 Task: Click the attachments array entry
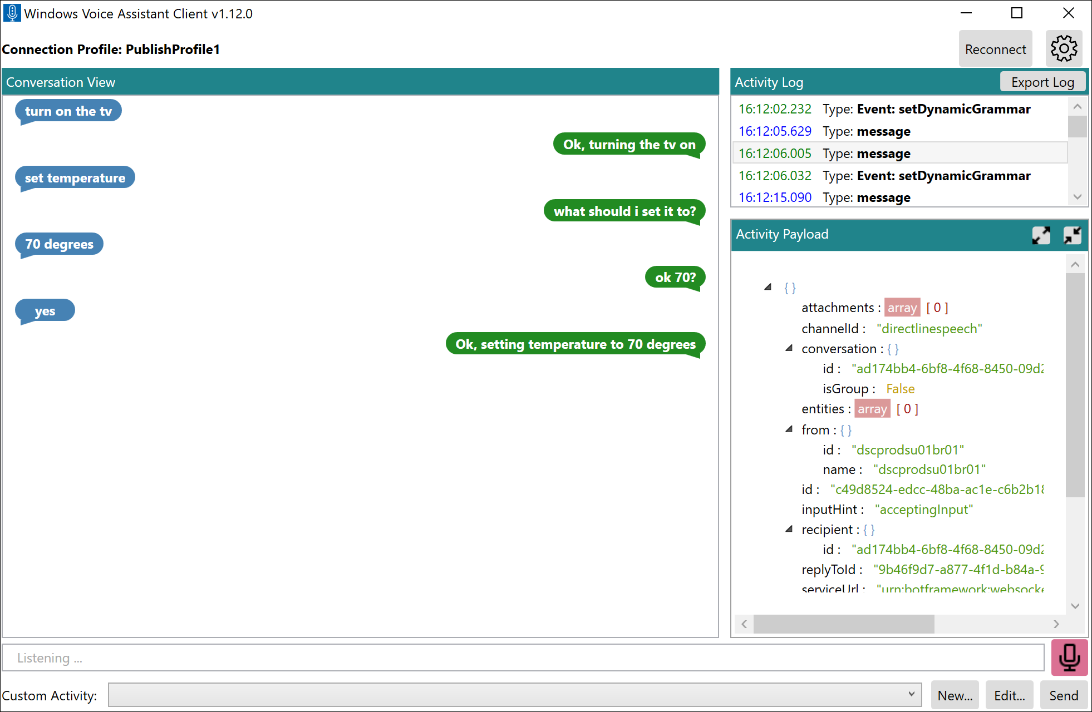point(875,308)
